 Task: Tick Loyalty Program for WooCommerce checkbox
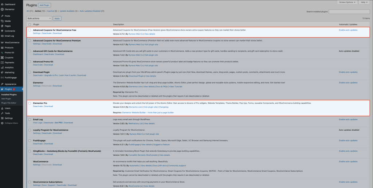pyautogui.click(x=30, y=130)
